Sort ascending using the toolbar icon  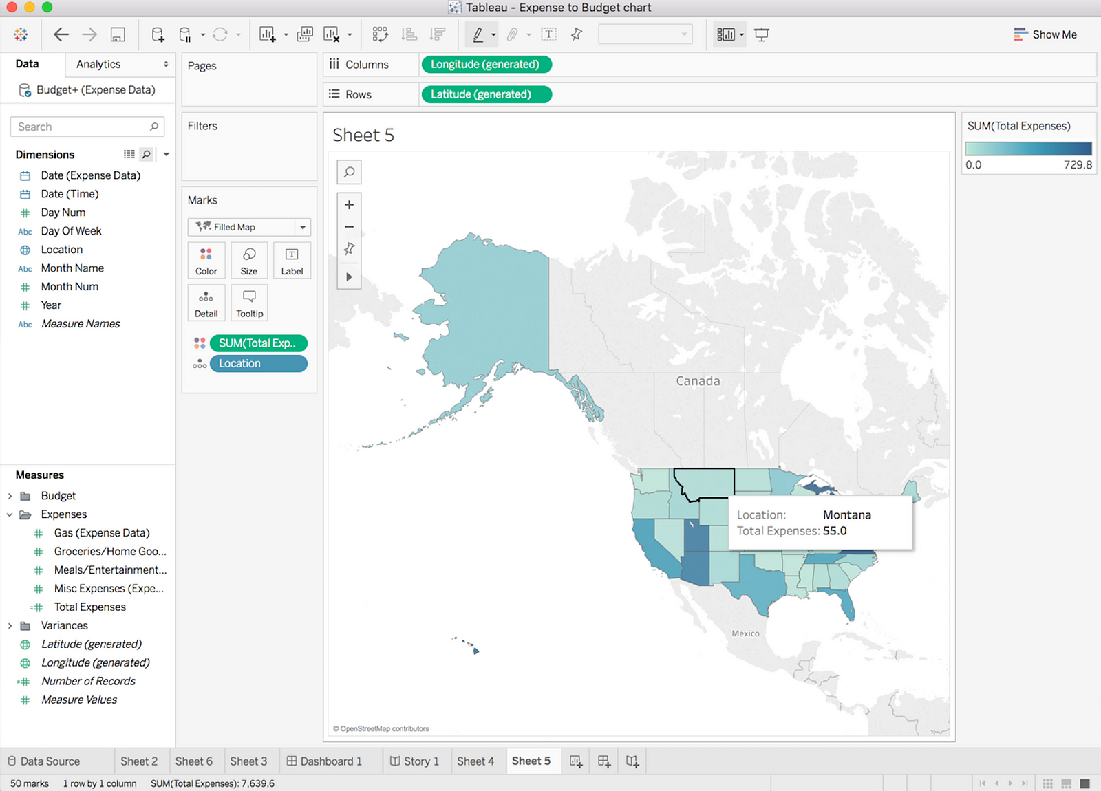coord(409,34)
